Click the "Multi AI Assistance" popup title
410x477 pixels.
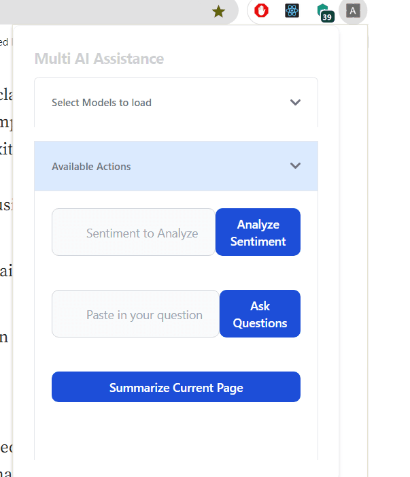(x=99, y=59)
